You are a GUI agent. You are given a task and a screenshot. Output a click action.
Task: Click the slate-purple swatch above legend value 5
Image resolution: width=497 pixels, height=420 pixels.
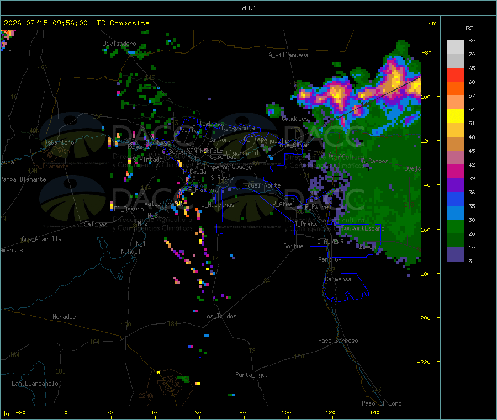455,254
